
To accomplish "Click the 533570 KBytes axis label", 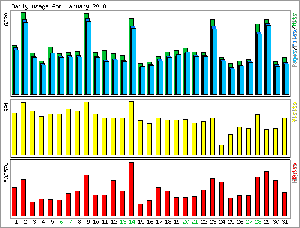I will [x=6, y=173].
